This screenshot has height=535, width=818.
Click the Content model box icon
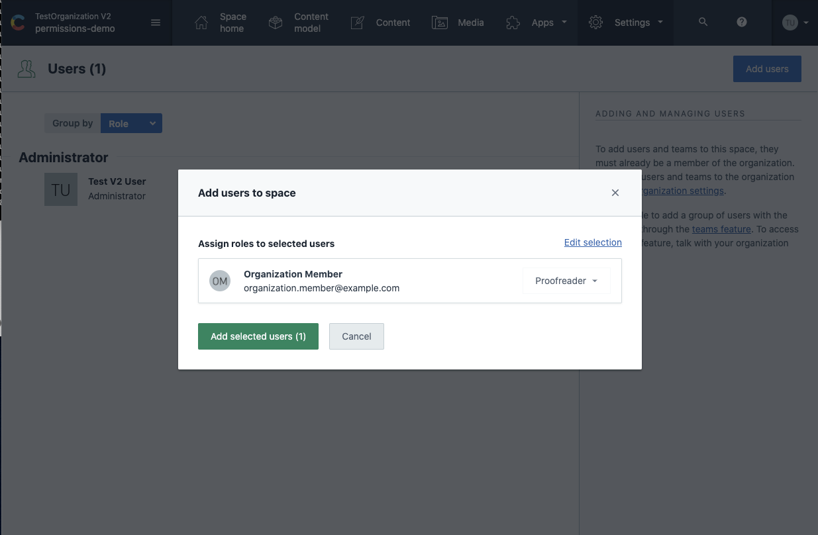(276, 23)
